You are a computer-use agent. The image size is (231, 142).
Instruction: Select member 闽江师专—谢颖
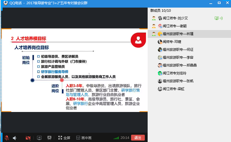[189, 26]
